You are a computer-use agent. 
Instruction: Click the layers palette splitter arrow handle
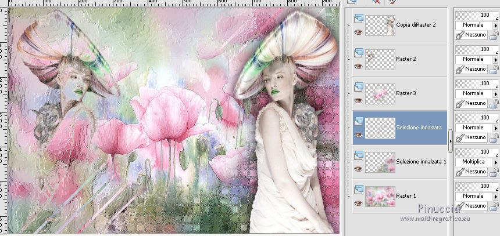[450, 141]
